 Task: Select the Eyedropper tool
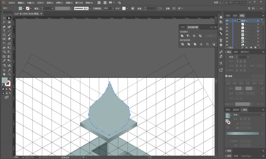click(4, 61)
